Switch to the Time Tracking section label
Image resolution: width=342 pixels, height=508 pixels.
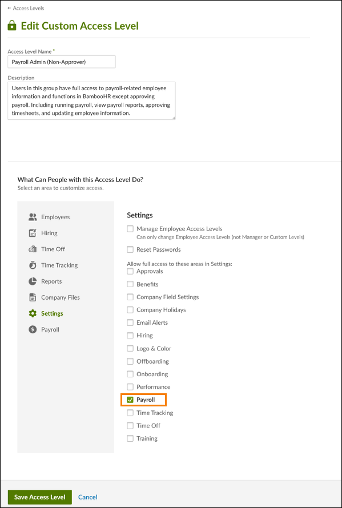point(59,265)
